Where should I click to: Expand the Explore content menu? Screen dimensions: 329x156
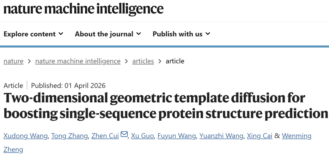[33, 34]
